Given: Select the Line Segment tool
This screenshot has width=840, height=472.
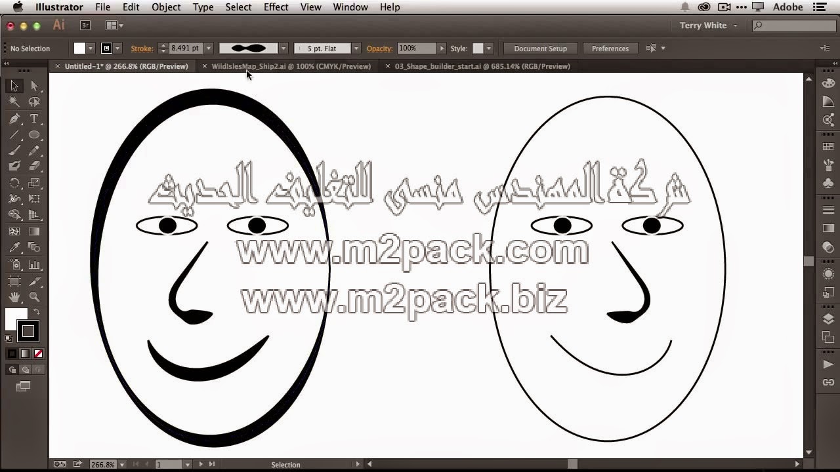Looking at the screenshot, I should point(14,135).
